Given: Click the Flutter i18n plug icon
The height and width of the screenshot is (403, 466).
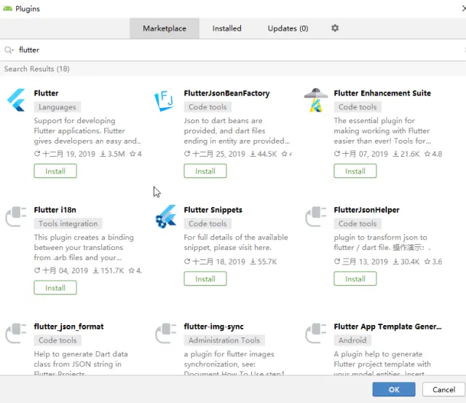Looking at the screenshot, I should (16, 216).
